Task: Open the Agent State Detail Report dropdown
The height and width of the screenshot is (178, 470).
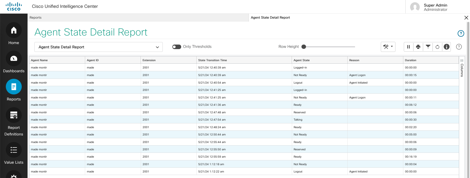Action: coord(98,47)
